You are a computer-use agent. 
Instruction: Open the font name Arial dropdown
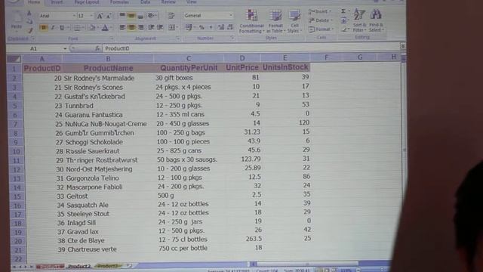[x=74, y=16]
